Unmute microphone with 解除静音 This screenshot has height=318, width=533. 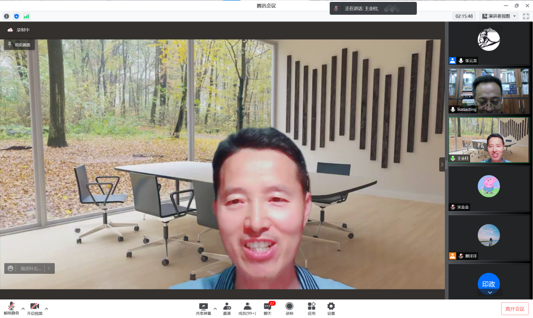point(11,308)
